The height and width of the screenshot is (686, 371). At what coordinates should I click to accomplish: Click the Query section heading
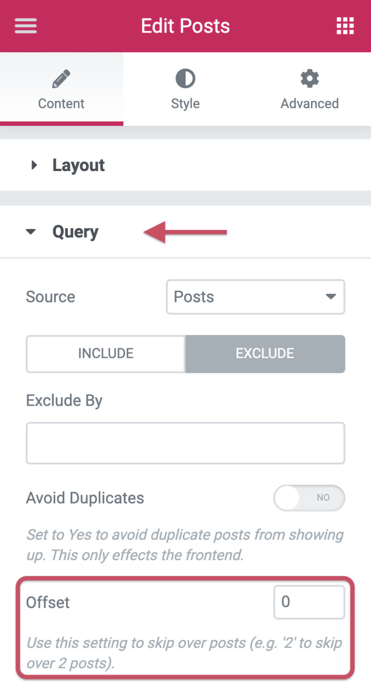(x=76, y=232)
